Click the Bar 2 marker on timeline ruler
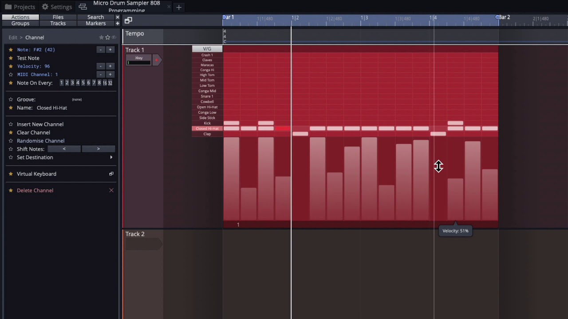The width and height of the screenshot is (568, 319). tap(504, 17)
